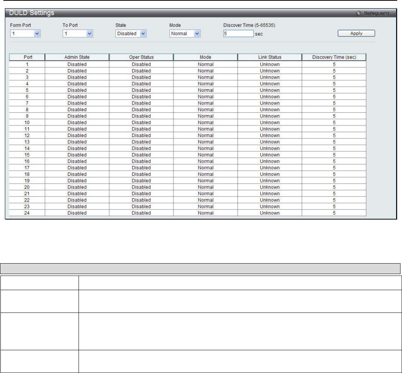Click Mode cell of port 21
Viewport: 402px width, 373px height.
tap(205, 193)
